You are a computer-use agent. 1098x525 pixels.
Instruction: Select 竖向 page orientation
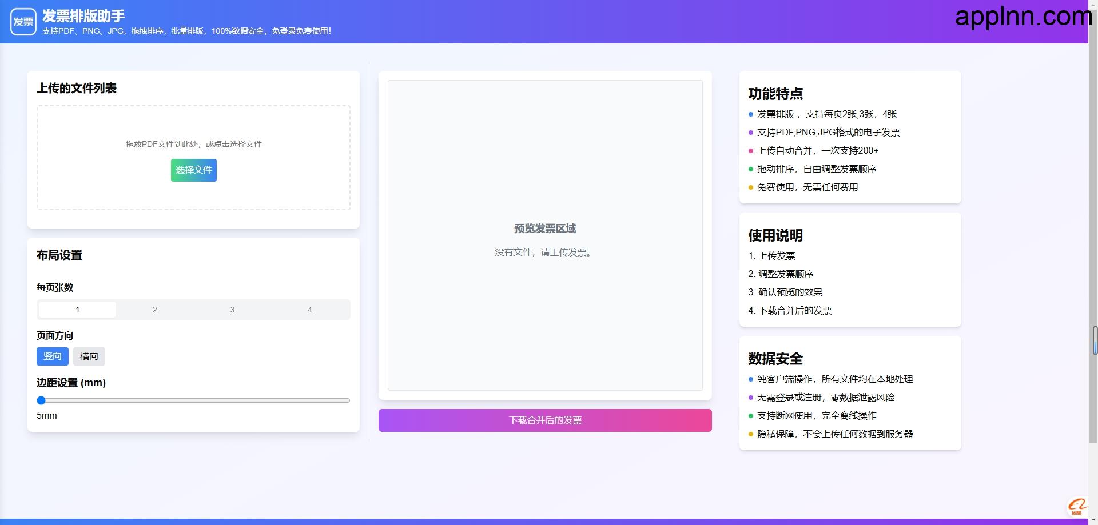[x=52, y=356]
